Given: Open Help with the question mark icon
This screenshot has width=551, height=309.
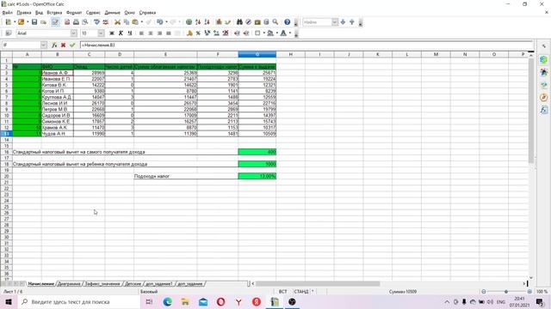Looking at the screenshot, I should [x=287, y=22].
